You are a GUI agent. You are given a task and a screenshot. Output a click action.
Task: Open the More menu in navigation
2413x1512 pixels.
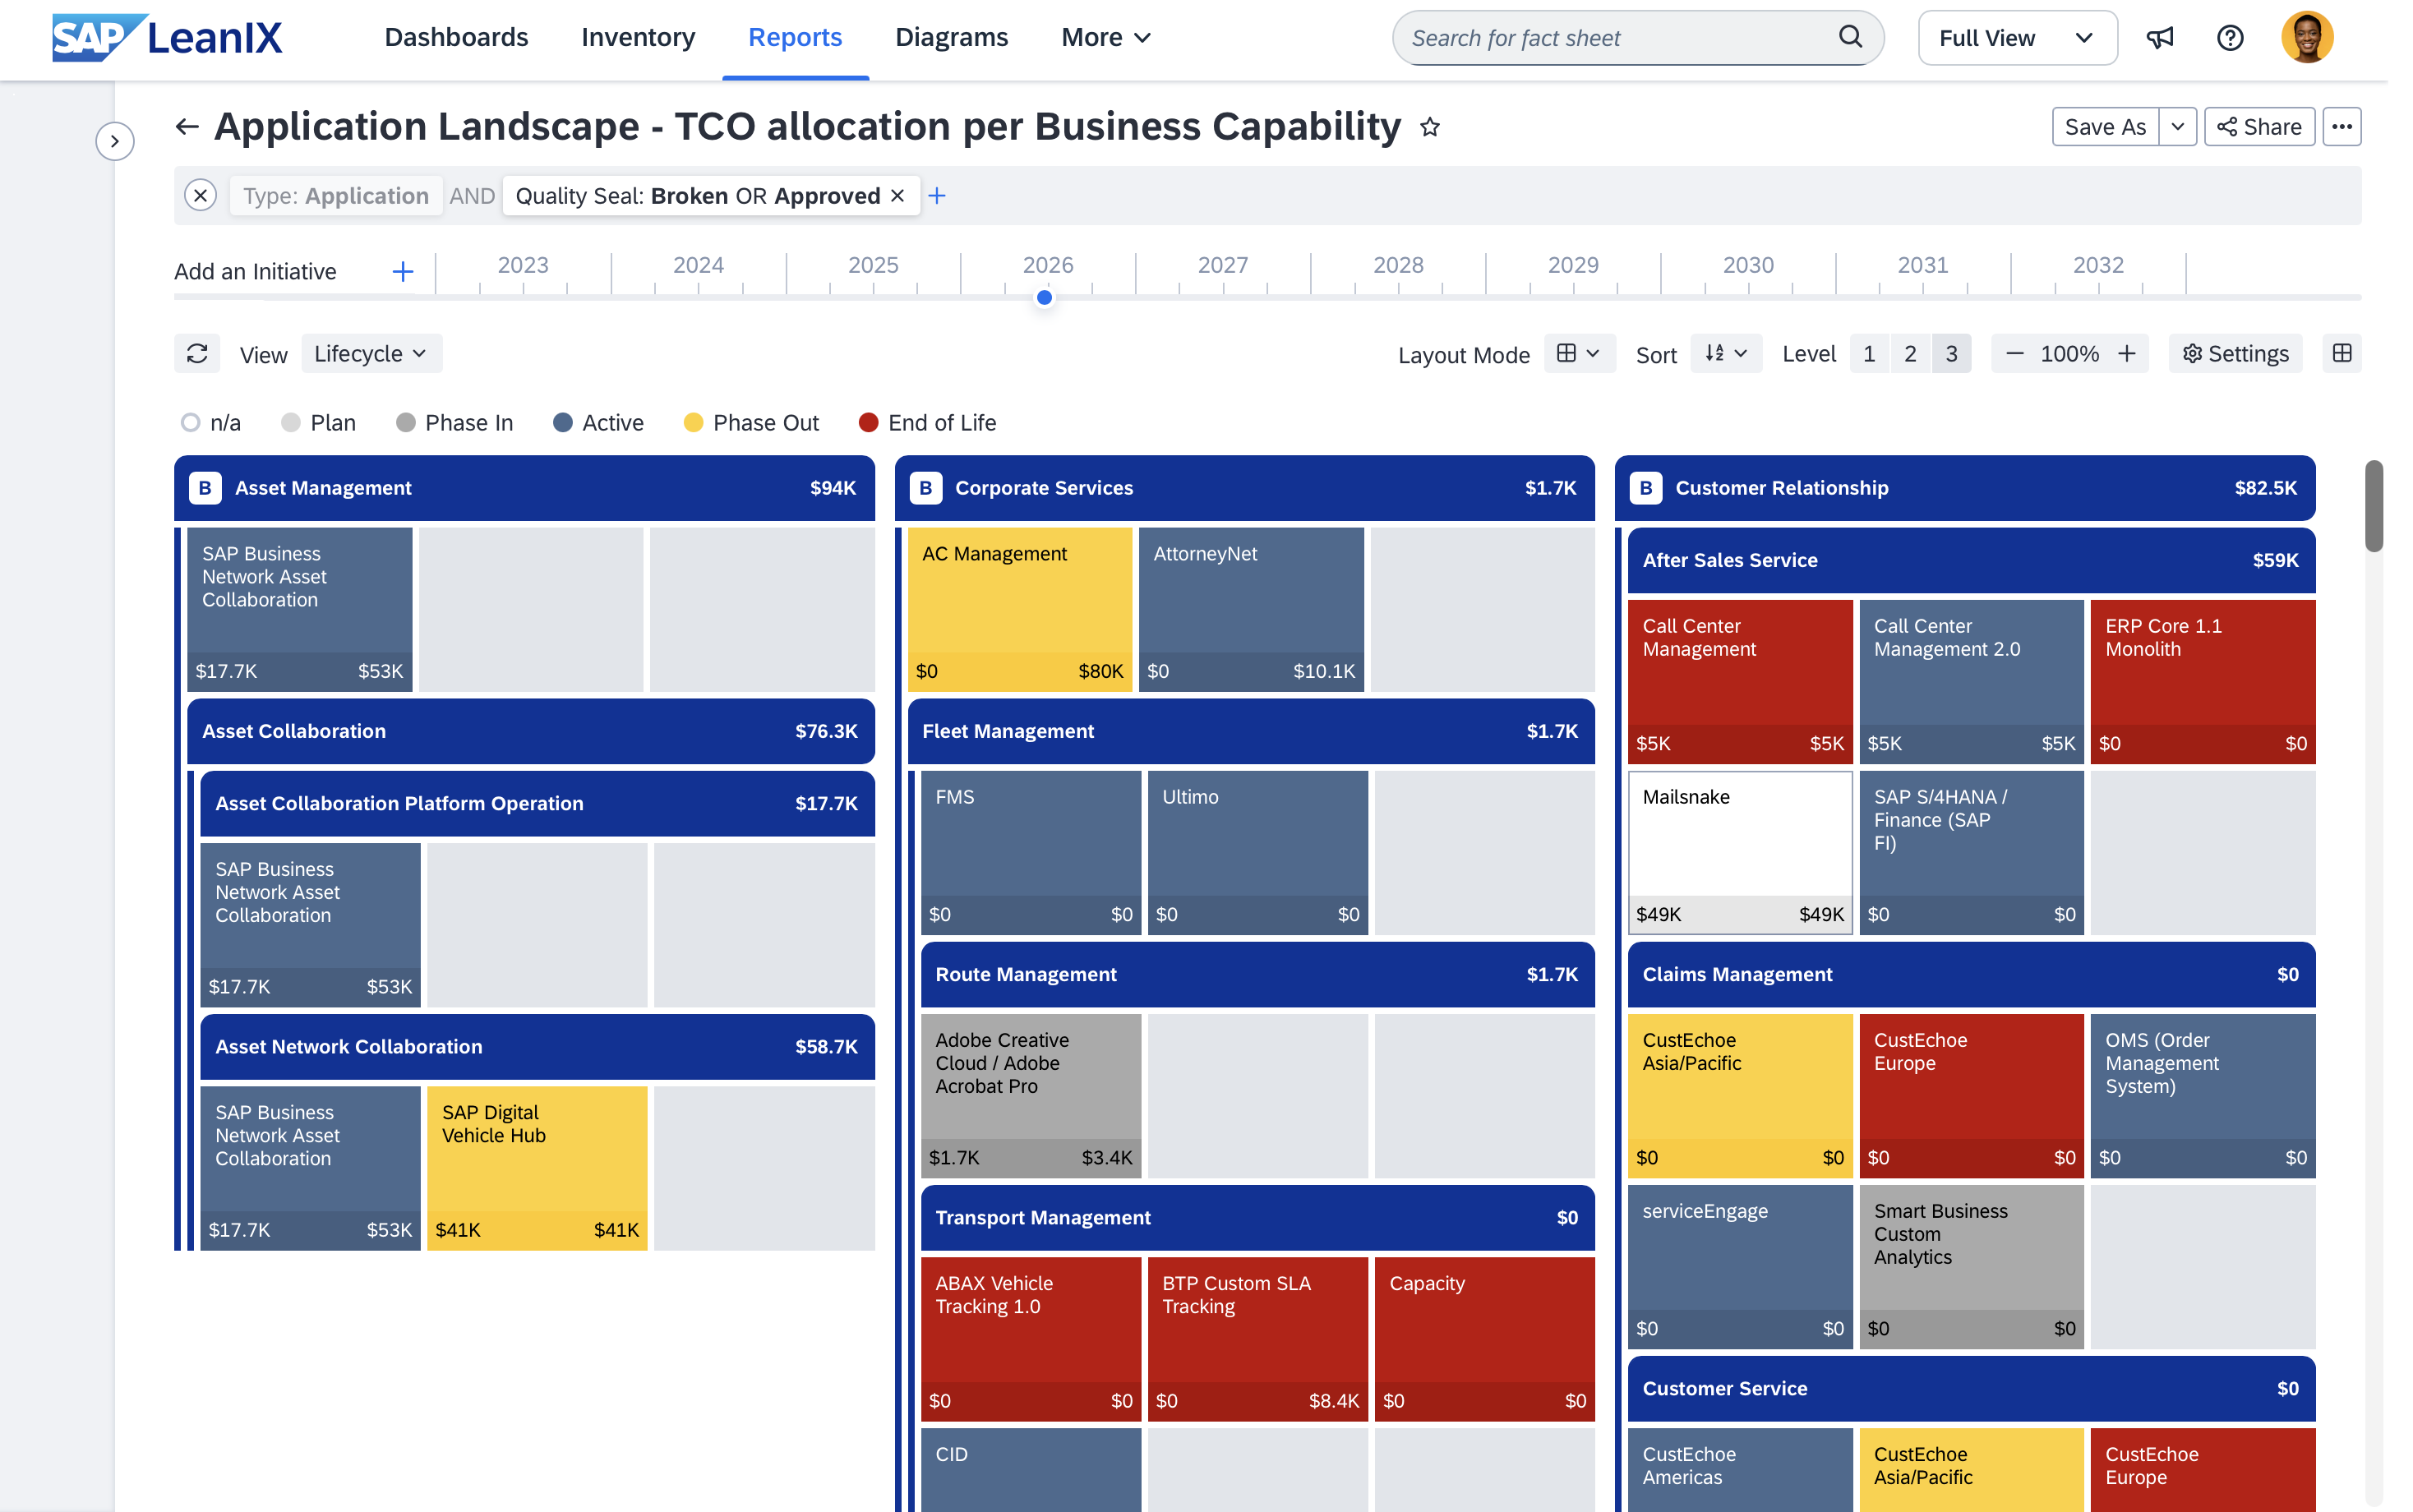coord(1106,38)
